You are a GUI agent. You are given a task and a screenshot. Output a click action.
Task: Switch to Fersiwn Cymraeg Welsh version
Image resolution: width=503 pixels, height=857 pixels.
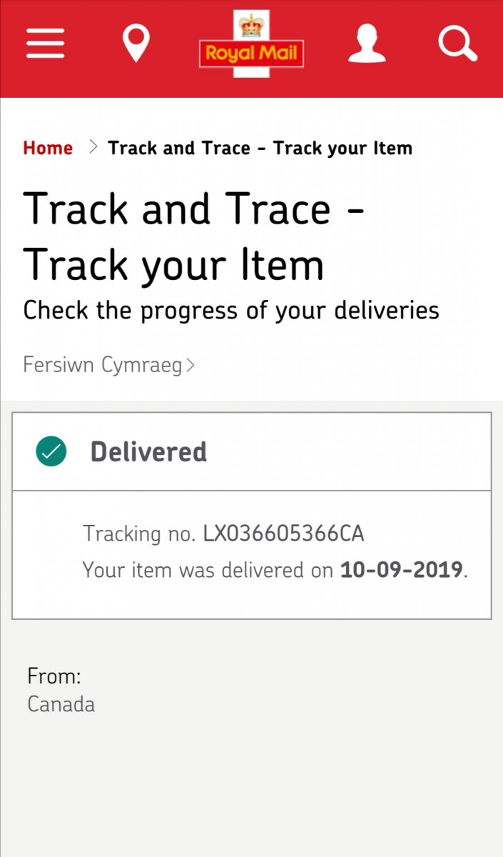point(102,366)
